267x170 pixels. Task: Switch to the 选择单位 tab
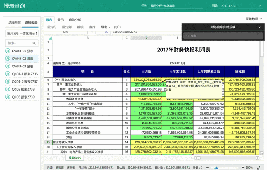point(15,23)
